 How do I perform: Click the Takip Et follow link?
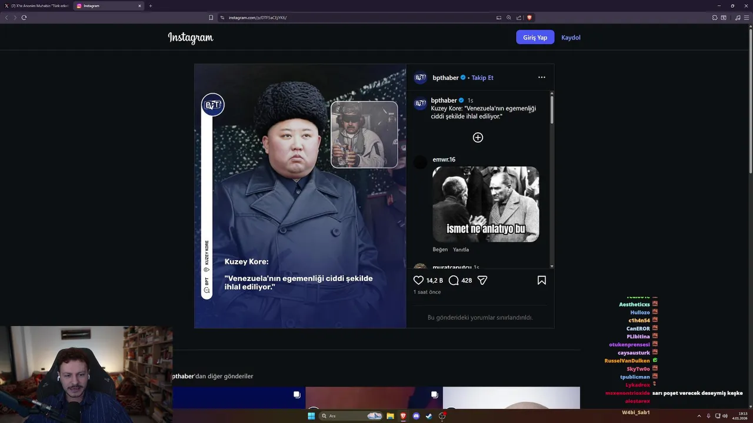(482, 78)
